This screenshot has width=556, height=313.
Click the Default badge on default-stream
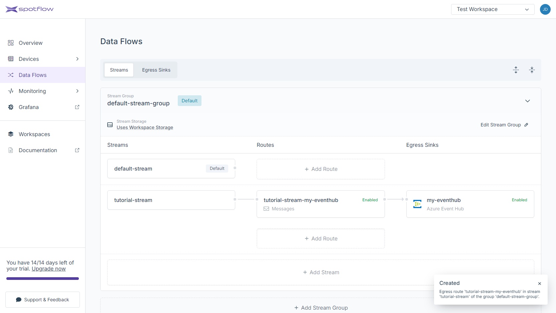217,169
